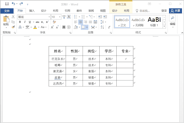The height and width of the screenshot is (123, 184).
Task: Toggle Italic formatting
Action: tap(25, 22)
